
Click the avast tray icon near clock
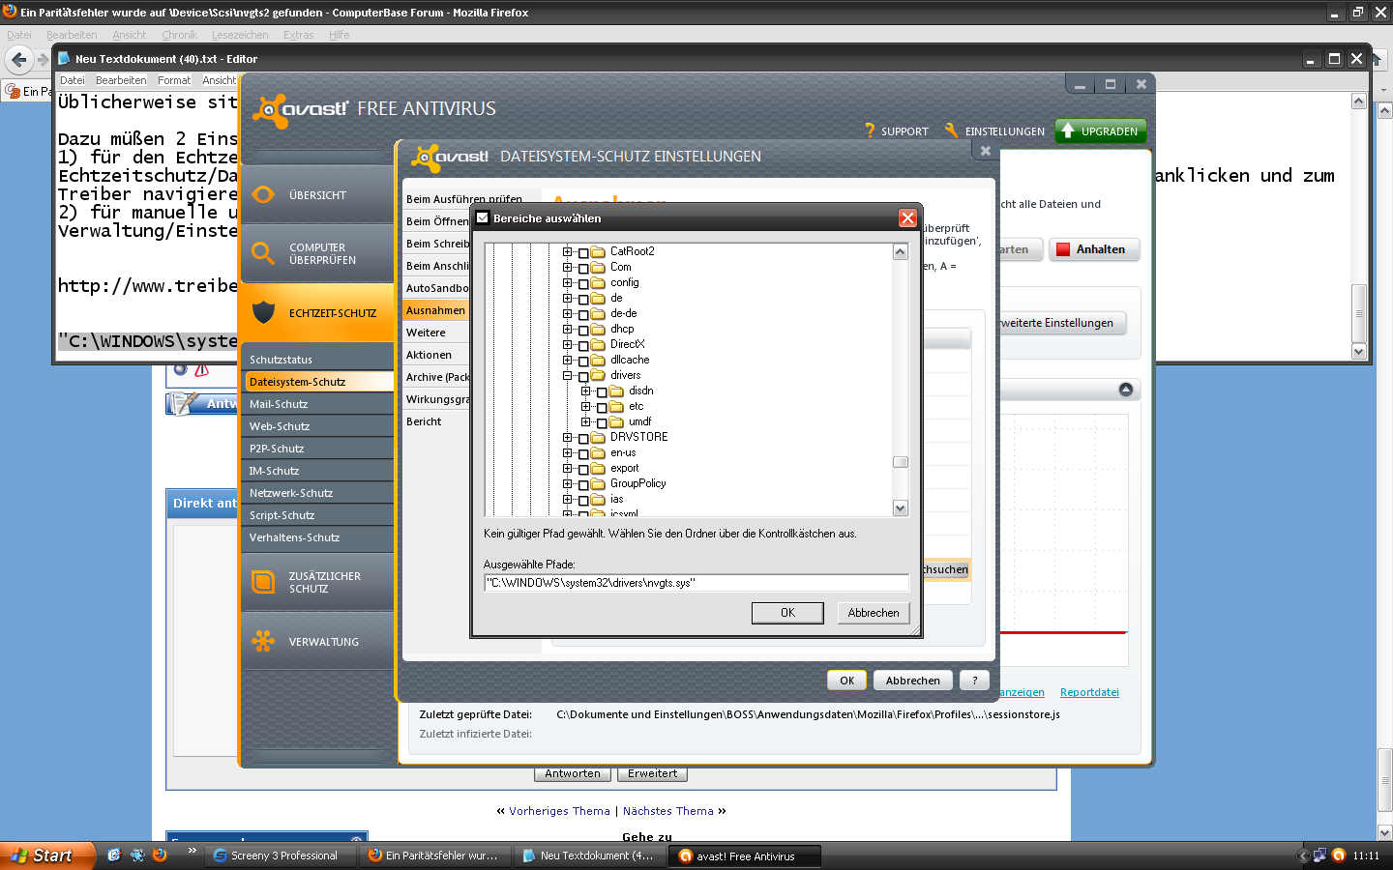(1339, 855)
